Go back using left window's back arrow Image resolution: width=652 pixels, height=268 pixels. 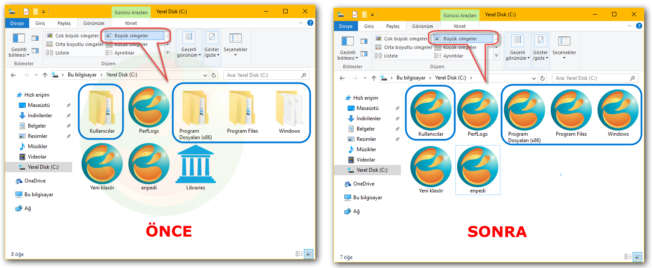13,75
